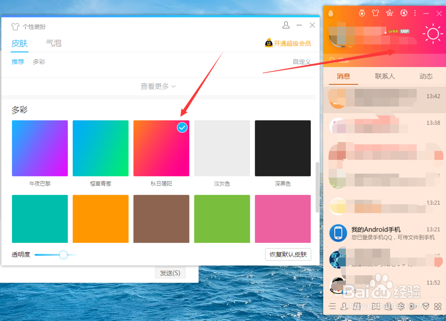Click the security shield icon in bottom toolbar
446x321 pixels.
coord(425,307)
